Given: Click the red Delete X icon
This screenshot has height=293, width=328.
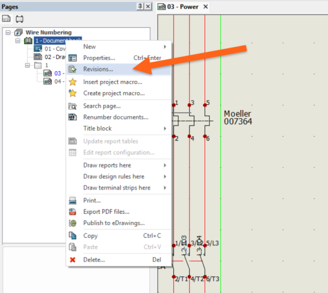Looking at the screenshot, I should (x=73, y=260).
